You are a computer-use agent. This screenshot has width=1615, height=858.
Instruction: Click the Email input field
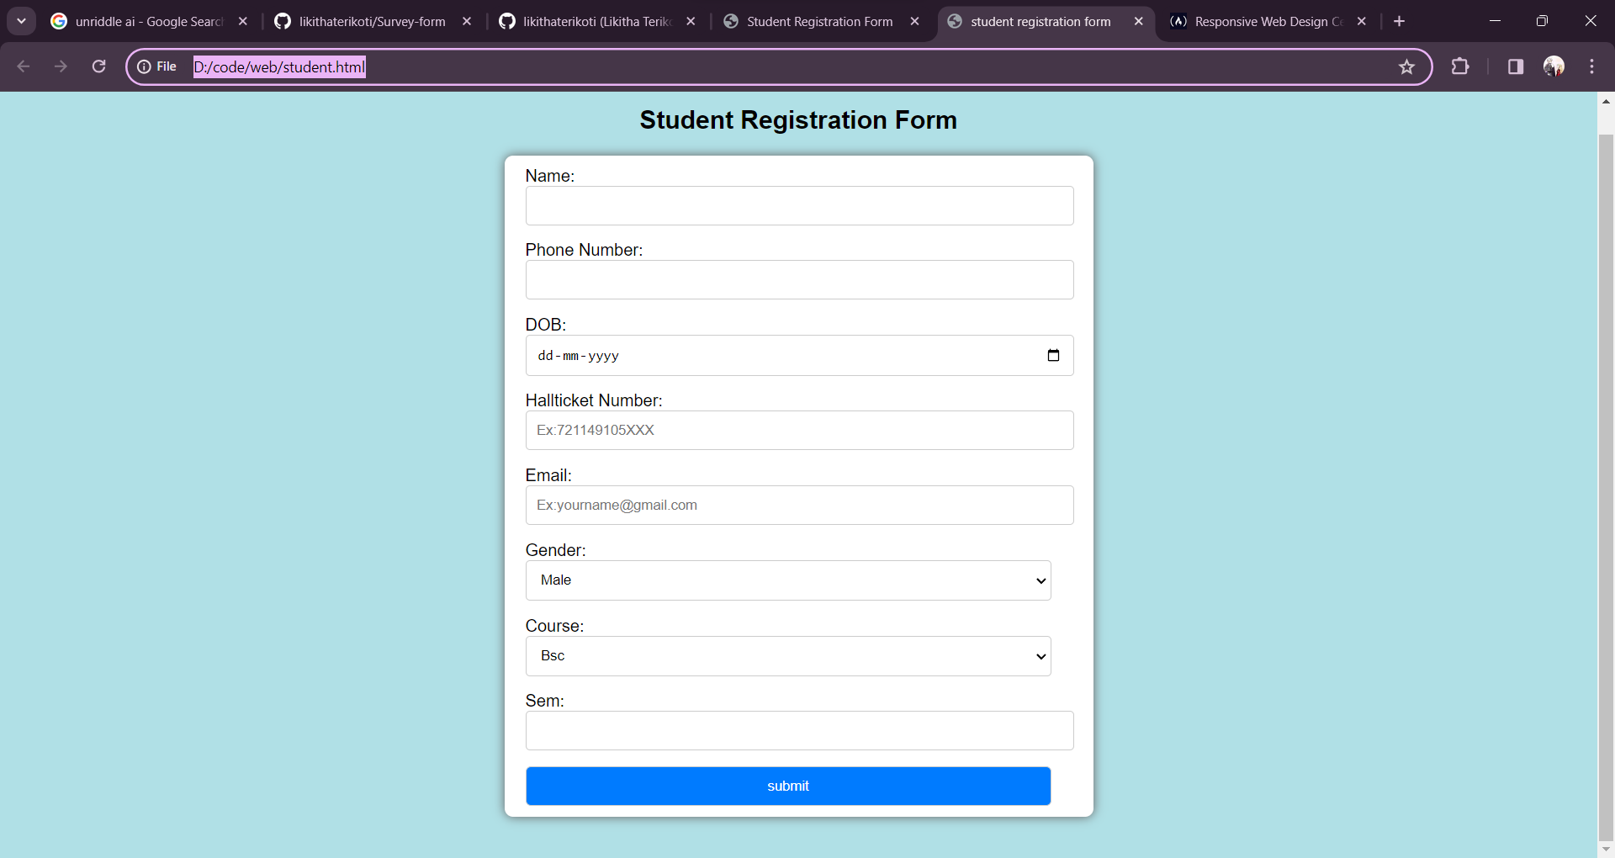pos(799,505)
